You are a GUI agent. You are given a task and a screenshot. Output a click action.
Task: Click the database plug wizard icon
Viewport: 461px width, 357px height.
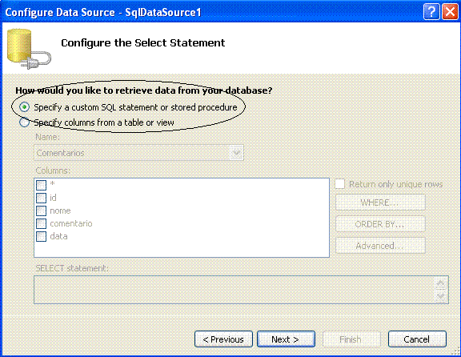click(x=29, y=49)
